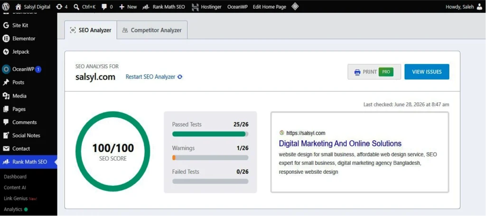Click the refresh icon beside Restart SEO Analyzer

(x=179, y=77)
